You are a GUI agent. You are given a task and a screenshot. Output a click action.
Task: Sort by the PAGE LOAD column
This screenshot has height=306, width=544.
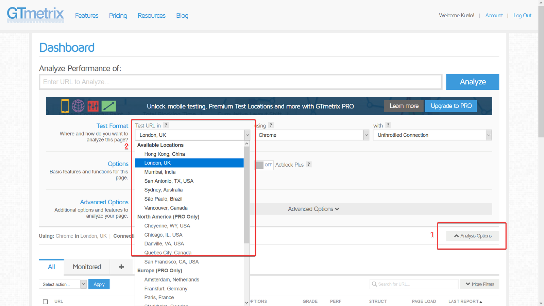click(x=424, y=302)
